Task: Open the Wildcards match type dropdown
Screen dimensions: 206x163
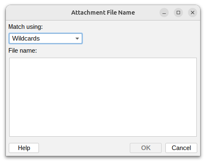Action: (46, 38)
